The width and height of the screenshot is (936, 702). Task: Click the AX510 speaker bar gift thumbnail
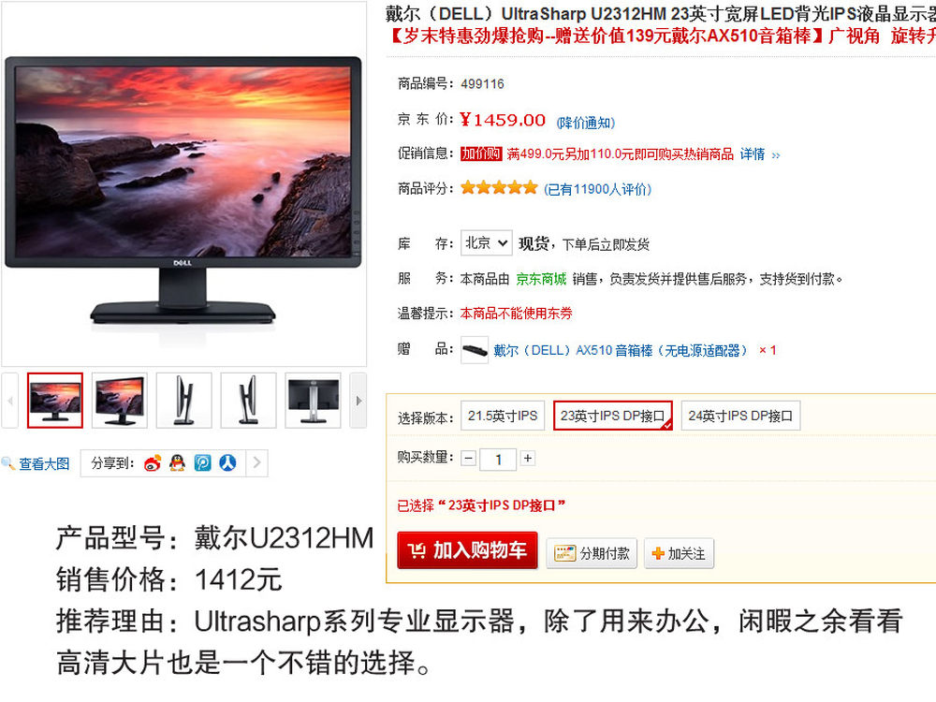click(x=475, y=350)
